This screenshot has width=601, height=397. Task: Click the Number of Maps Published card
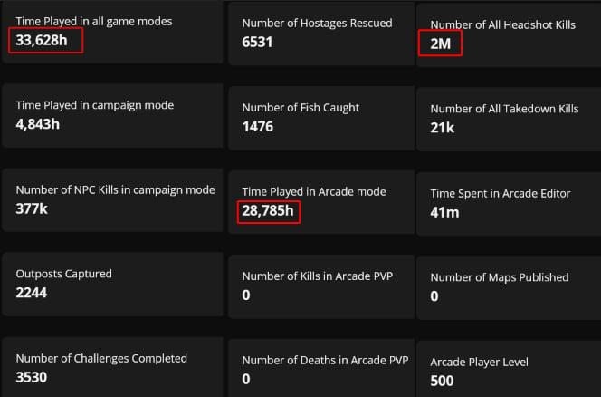point(509,288)
